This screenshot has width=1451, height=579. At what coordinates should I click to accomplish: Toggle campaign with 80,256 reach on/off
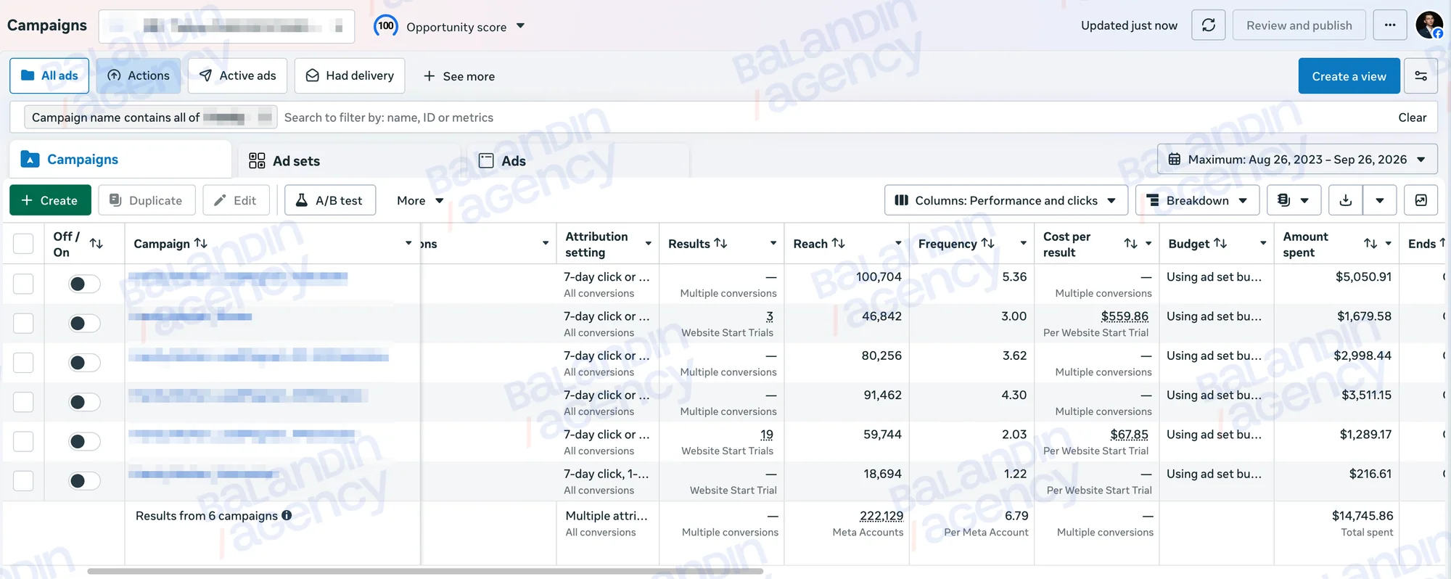(84, 363)
